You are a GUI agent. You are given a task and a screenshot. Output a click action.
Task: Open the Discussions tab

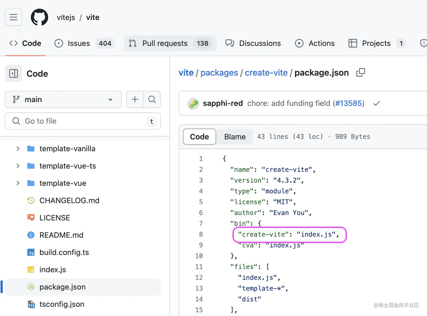coord(253,43)
